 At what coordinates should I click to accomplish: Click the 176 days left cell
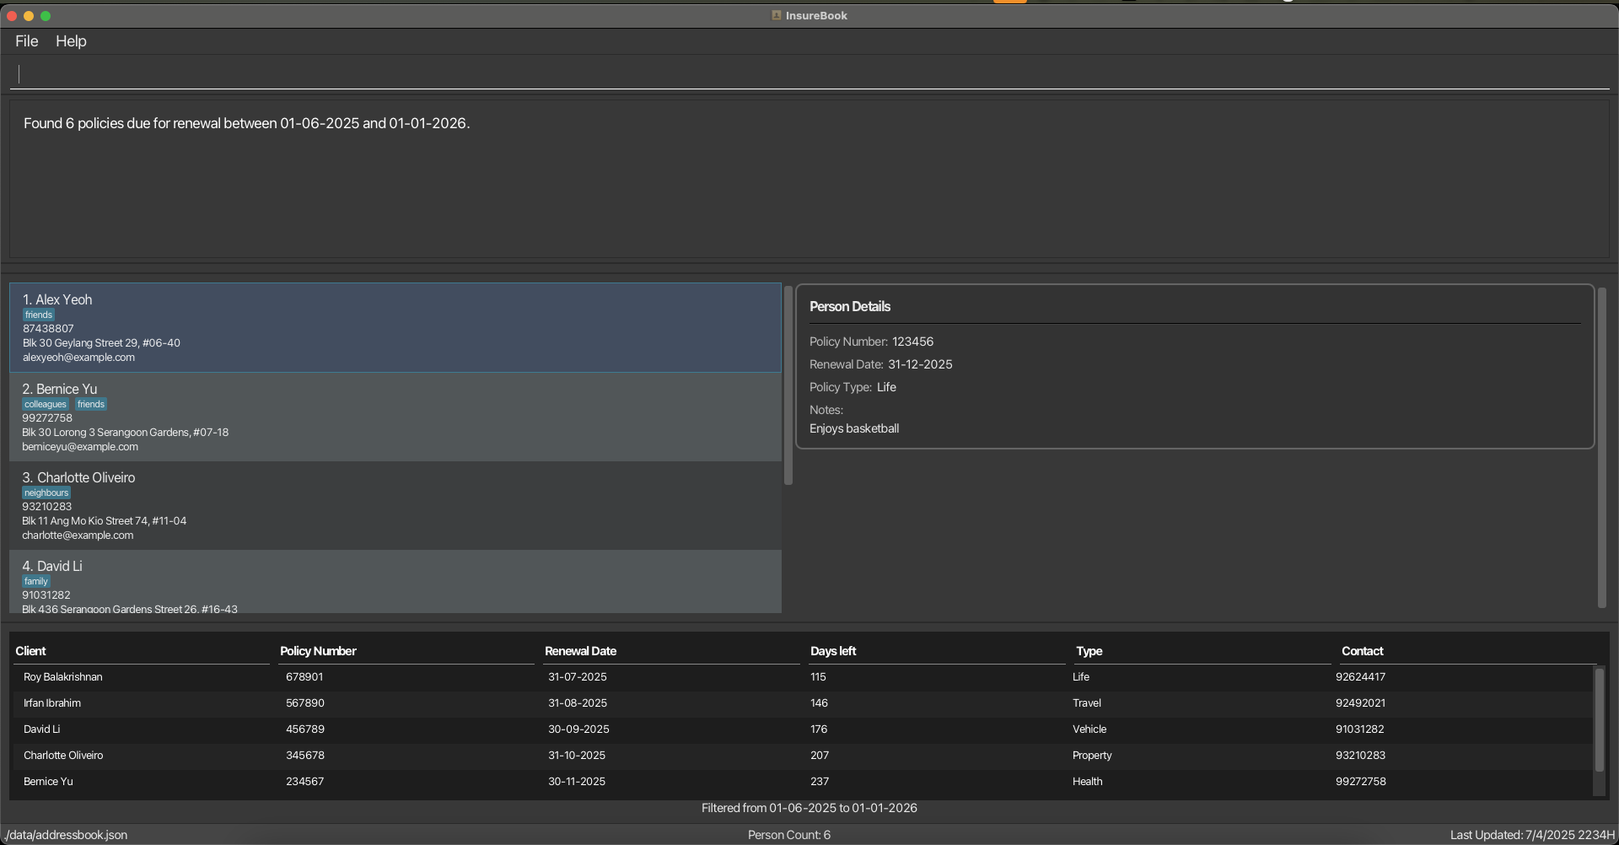point(819,729)
